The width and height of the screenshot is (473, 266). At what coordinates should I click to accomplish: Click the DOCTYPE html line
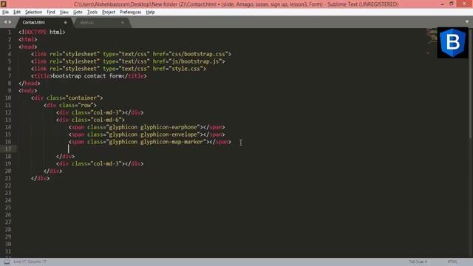[x=42, y=32]
